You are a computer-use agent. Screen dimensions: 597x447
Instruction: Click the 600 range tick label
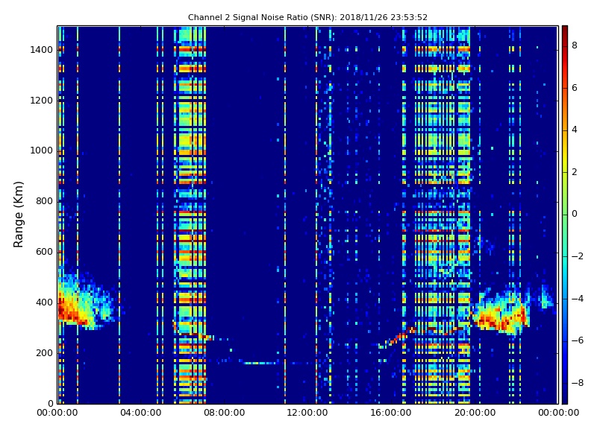[44, 252]
